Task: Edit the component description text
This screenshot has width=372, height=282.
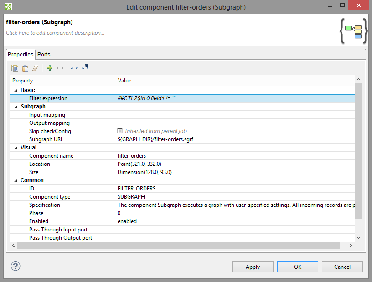Action: point(56,33)
